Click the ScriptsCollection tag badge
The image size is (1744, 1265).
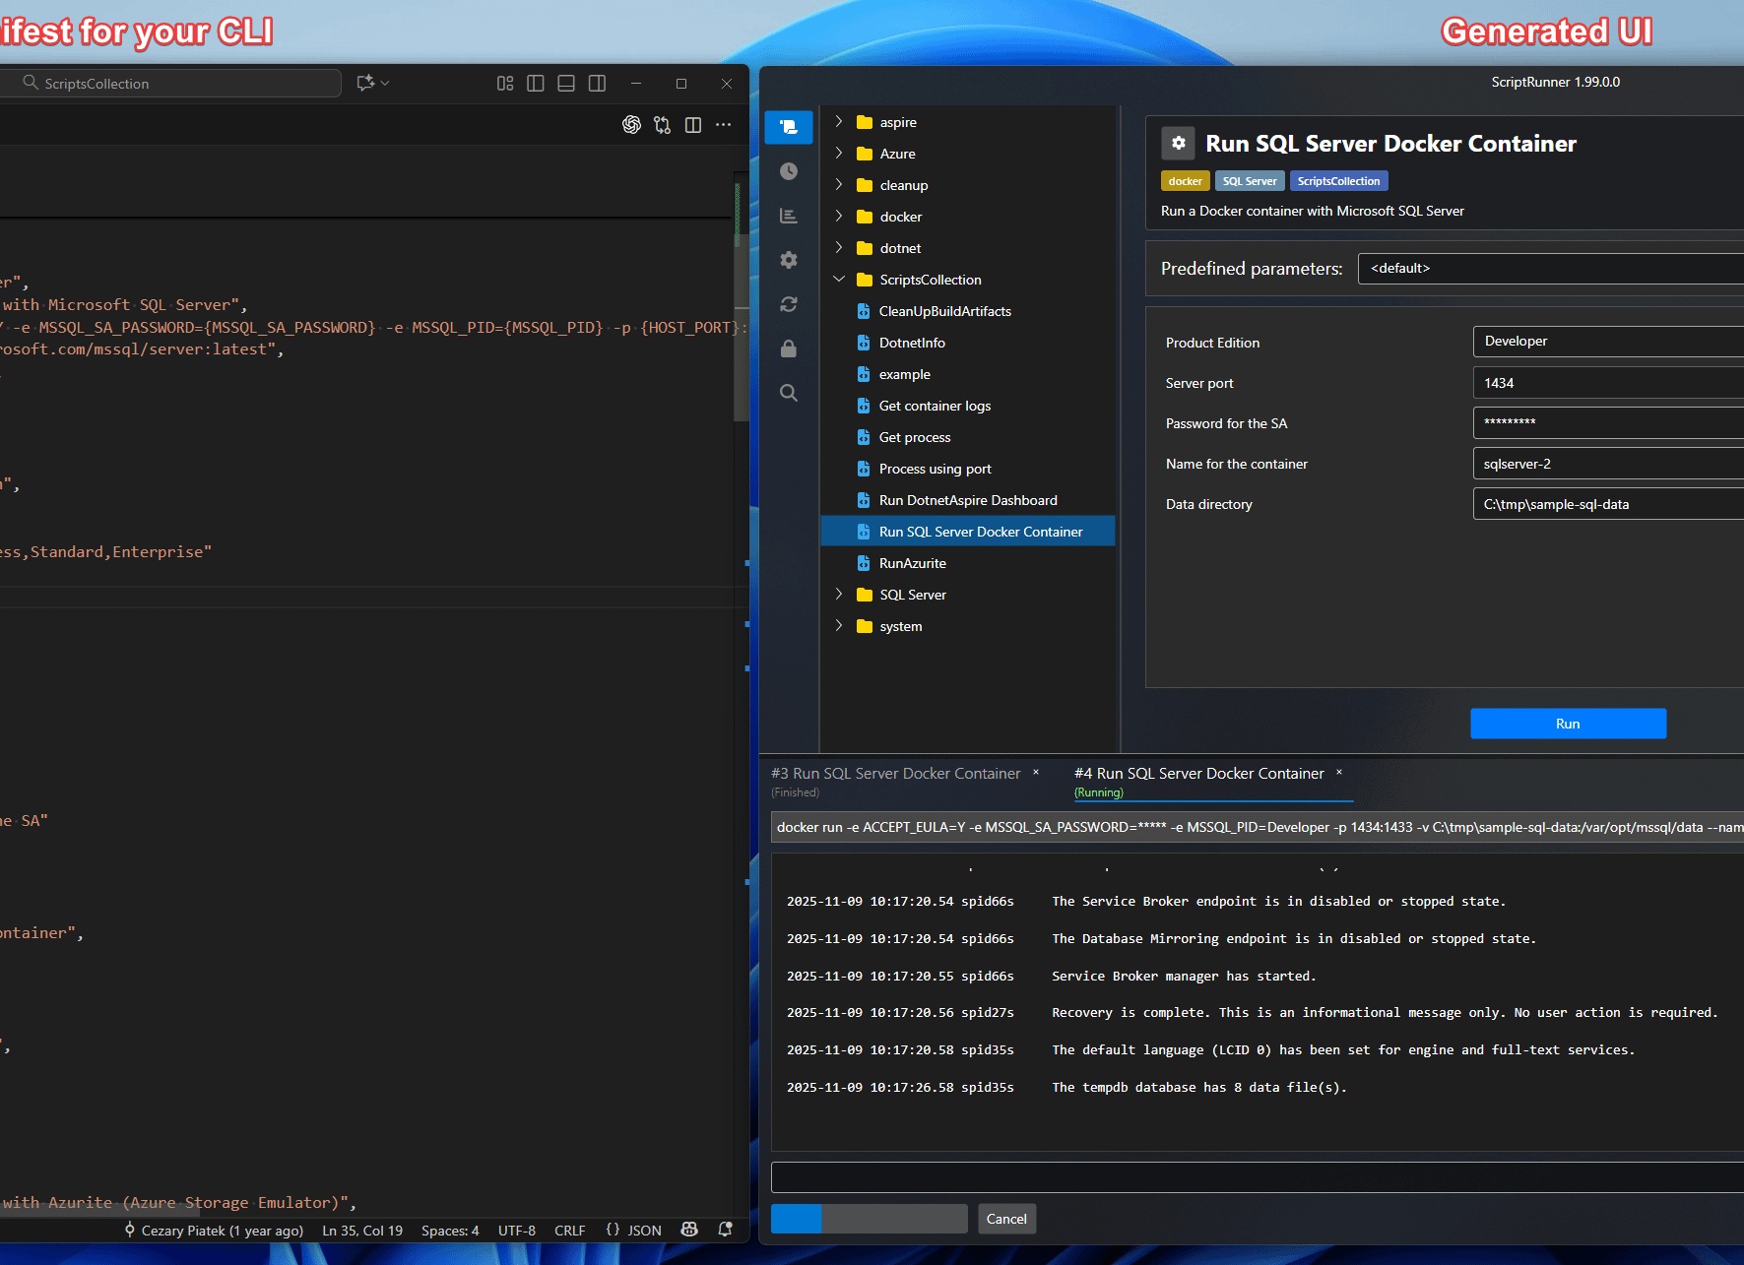tap(1338, 181)
